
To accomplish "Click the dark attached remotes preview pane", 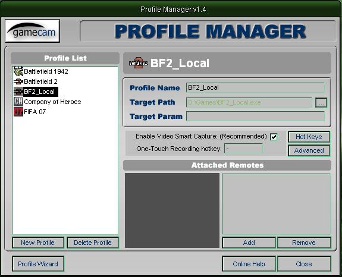I will click(x=172, y=210).
